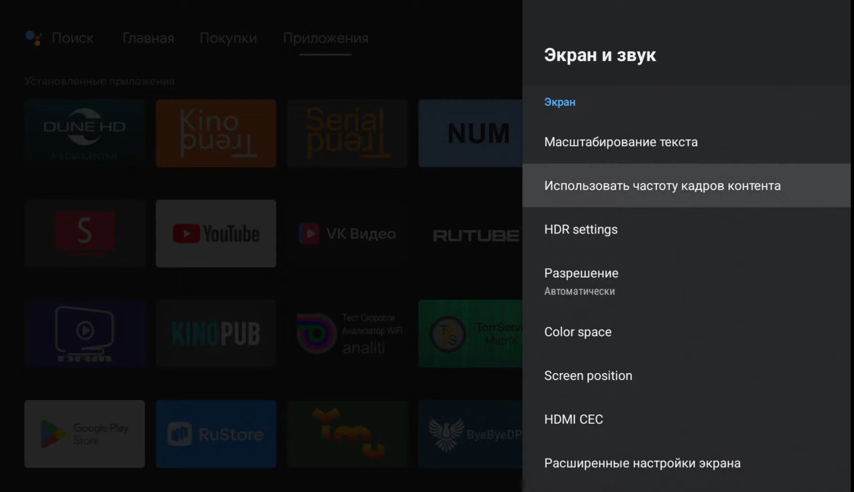Image resolution: width=854 pixels, height=492 pixels.
Task: Select the Приложения tab
Action: point(325,38)
